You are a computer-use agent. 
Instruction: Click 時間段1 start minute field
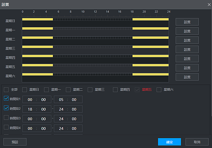click(43, 100)
